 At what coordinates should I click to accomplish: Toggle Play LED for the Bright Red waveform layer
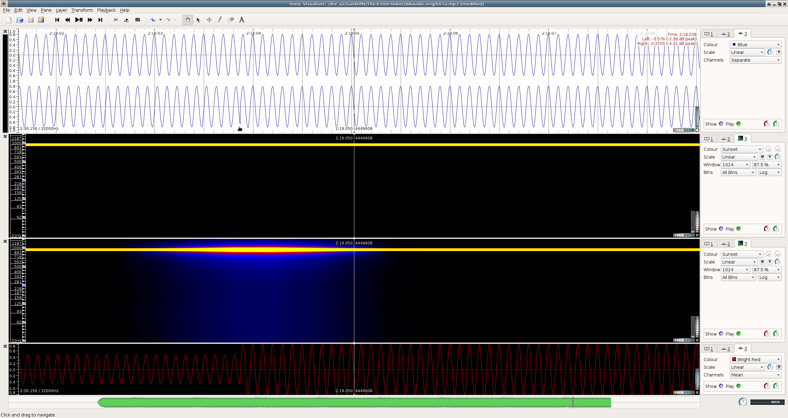click(738, 386)
